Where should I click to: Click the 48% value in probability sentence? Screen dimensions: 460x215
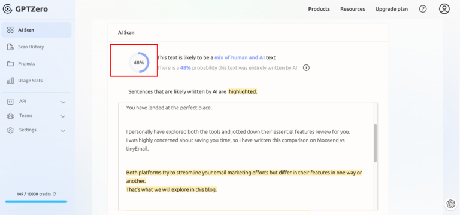[186, 68]
